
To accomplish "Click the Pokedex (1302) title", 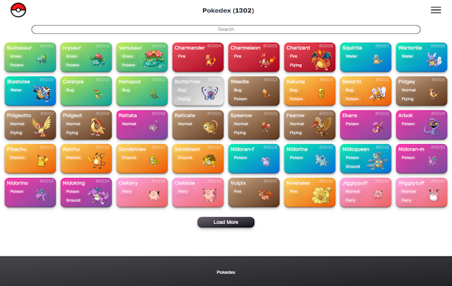I will (x=228, y=10).
